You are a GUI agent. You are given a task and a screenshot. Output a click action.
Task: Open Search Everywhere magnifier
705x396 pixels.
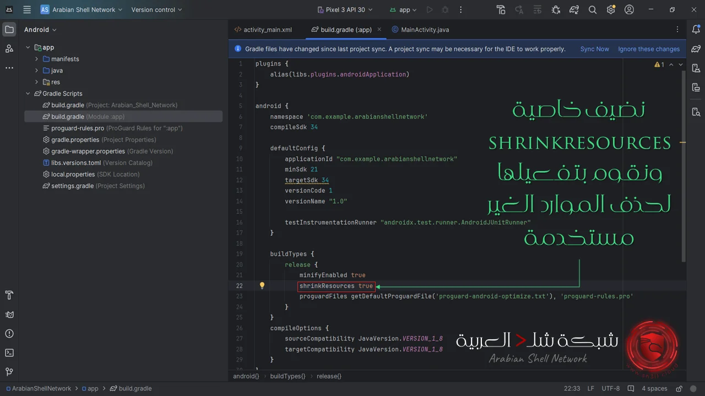pos(593,9)
